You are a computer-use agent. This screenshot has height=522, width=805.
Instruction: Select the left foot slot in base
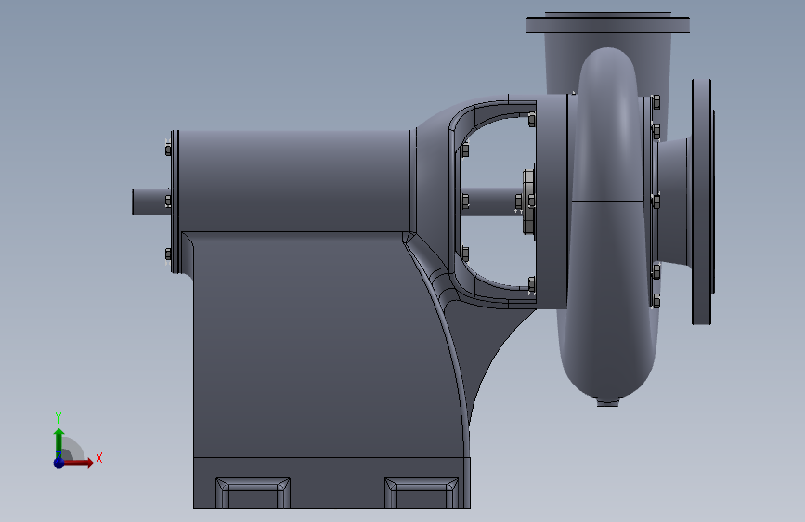pos(253,493)
